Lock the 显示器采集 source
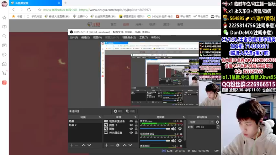The height and width of the screenshot is (155, 276). point(136,133)
